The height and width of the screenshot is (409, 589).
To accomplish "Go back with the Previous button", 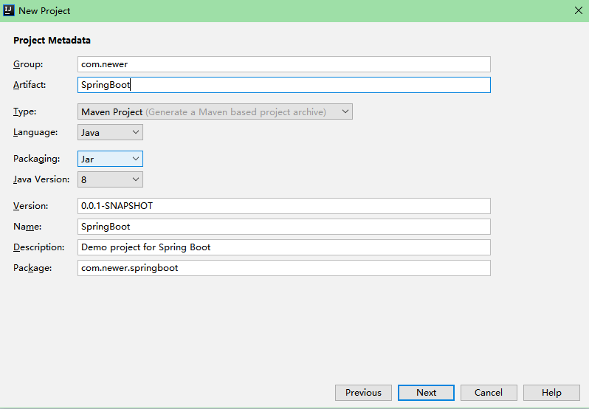I will click(x=363, y=393).
